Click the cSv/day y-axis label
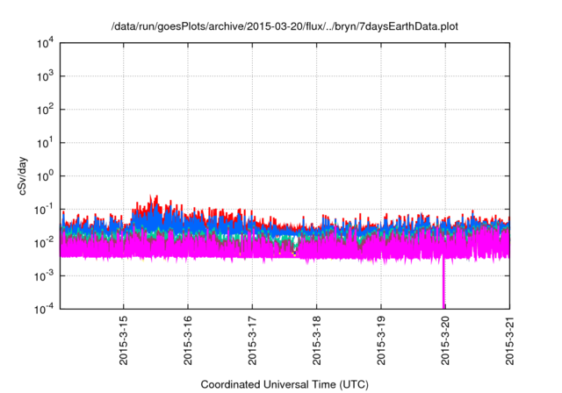This screenshot has width=562, height=393. (x=22, y=175)
